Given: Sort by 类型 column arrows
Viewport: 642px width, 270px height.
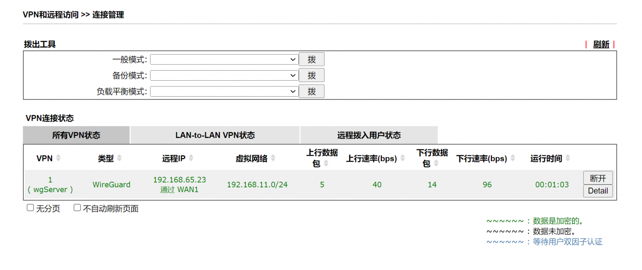Looking at the screenshot, I should [x=119, y=158].
